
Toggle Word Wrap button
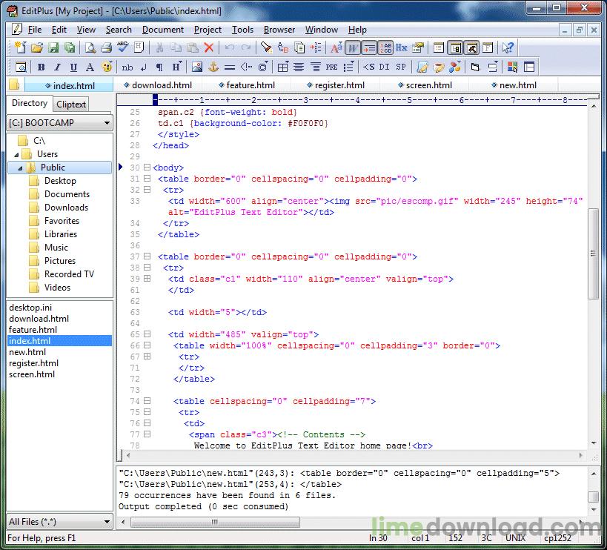[x=353, y=48]
